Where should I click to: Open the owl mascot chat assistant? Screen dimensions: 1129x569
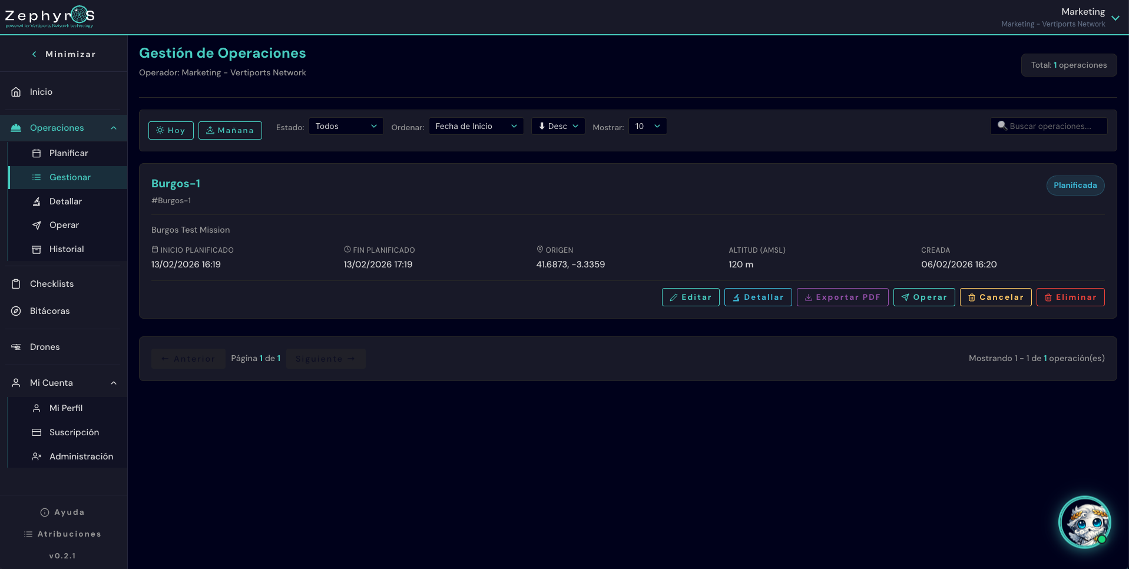[x=1084, y=522]
